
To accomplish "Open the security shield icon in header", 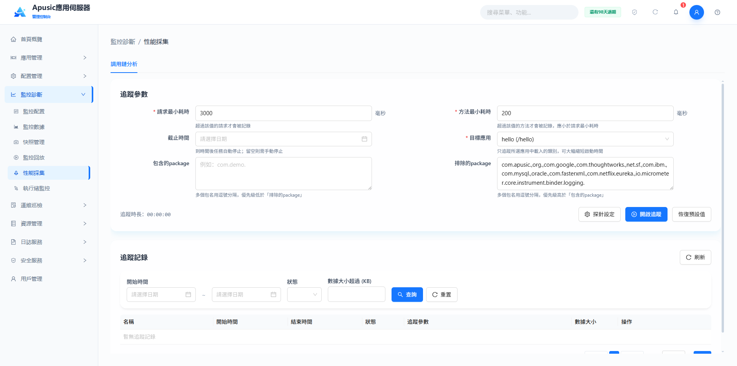I will [635, 12].
